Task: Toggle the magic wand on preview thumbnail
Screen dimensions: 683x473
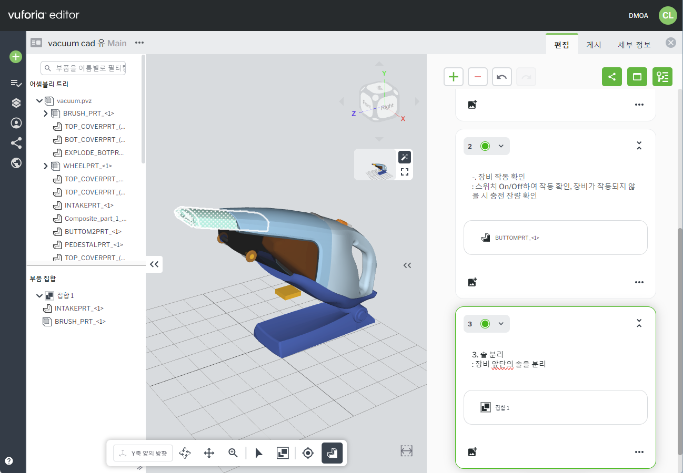Action: [x=404, y=157]
